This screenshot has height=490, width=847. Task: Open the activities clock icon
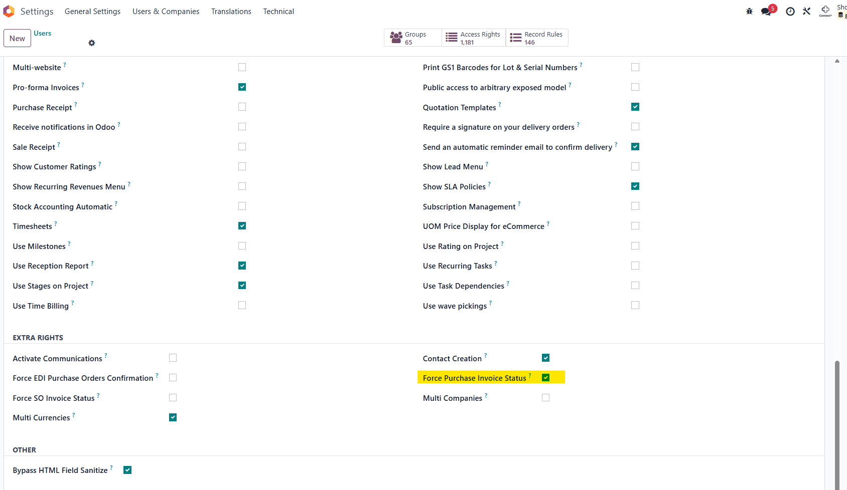790,12
